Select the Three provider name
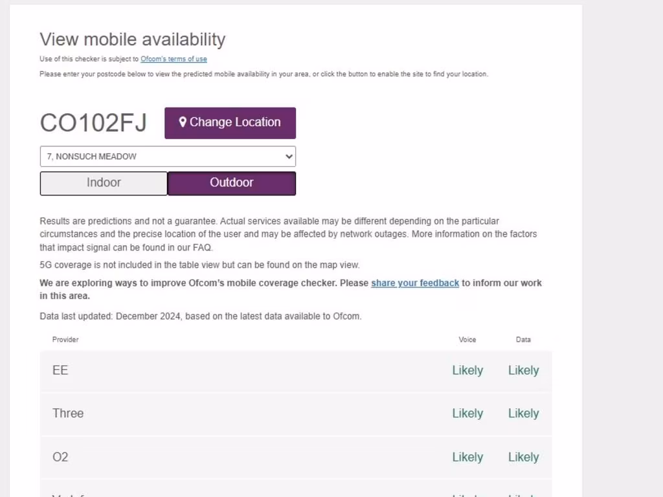Image resolution: width=663 pixels, height=497 pixels. point(68,414)
